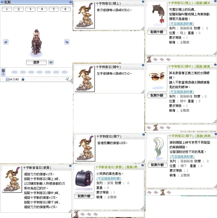This screenshot has height=218, width=217.
Task: Click the text "左手修練每+1級時HIT+2。"
Action: coord(114,73)
